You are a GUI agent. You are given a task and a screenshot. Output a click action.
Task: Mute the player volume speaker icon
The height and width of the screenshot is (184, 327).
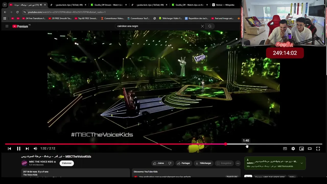coord(35,148)
